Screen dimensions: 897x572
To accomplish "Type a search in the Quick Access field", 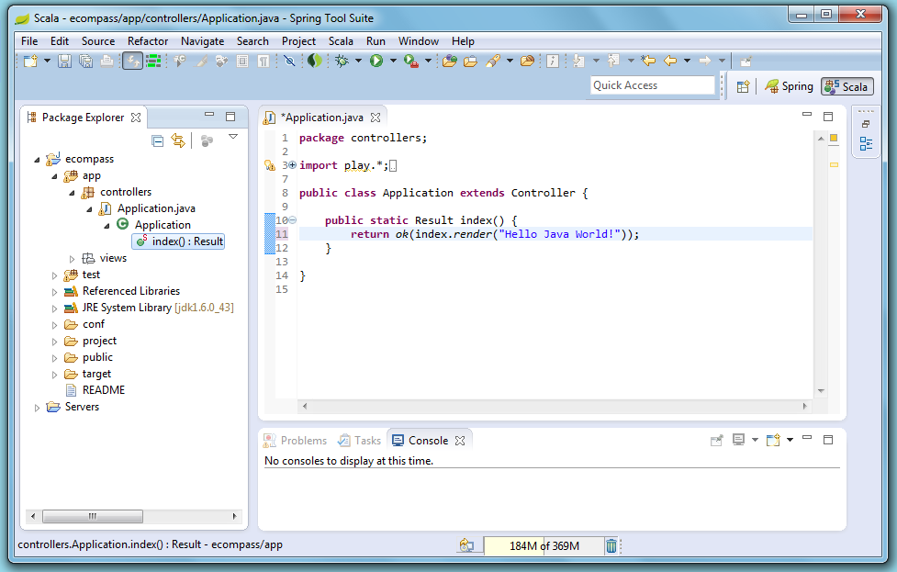I will pos(652,84).
